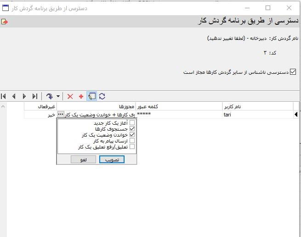Enable آغاز یک کار جدید checkbox
Viewport: 301px width, 237px height.
132,123
